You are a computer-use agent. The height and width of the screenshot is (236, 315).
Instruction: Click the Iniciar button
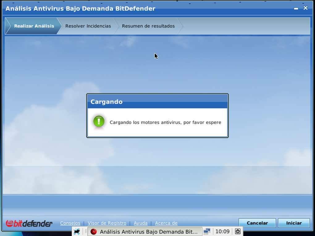294,223
